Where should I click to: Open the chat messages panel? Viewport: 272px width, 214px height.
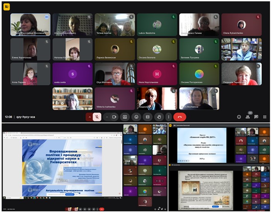pyautogui.click(x=256, y=117)
